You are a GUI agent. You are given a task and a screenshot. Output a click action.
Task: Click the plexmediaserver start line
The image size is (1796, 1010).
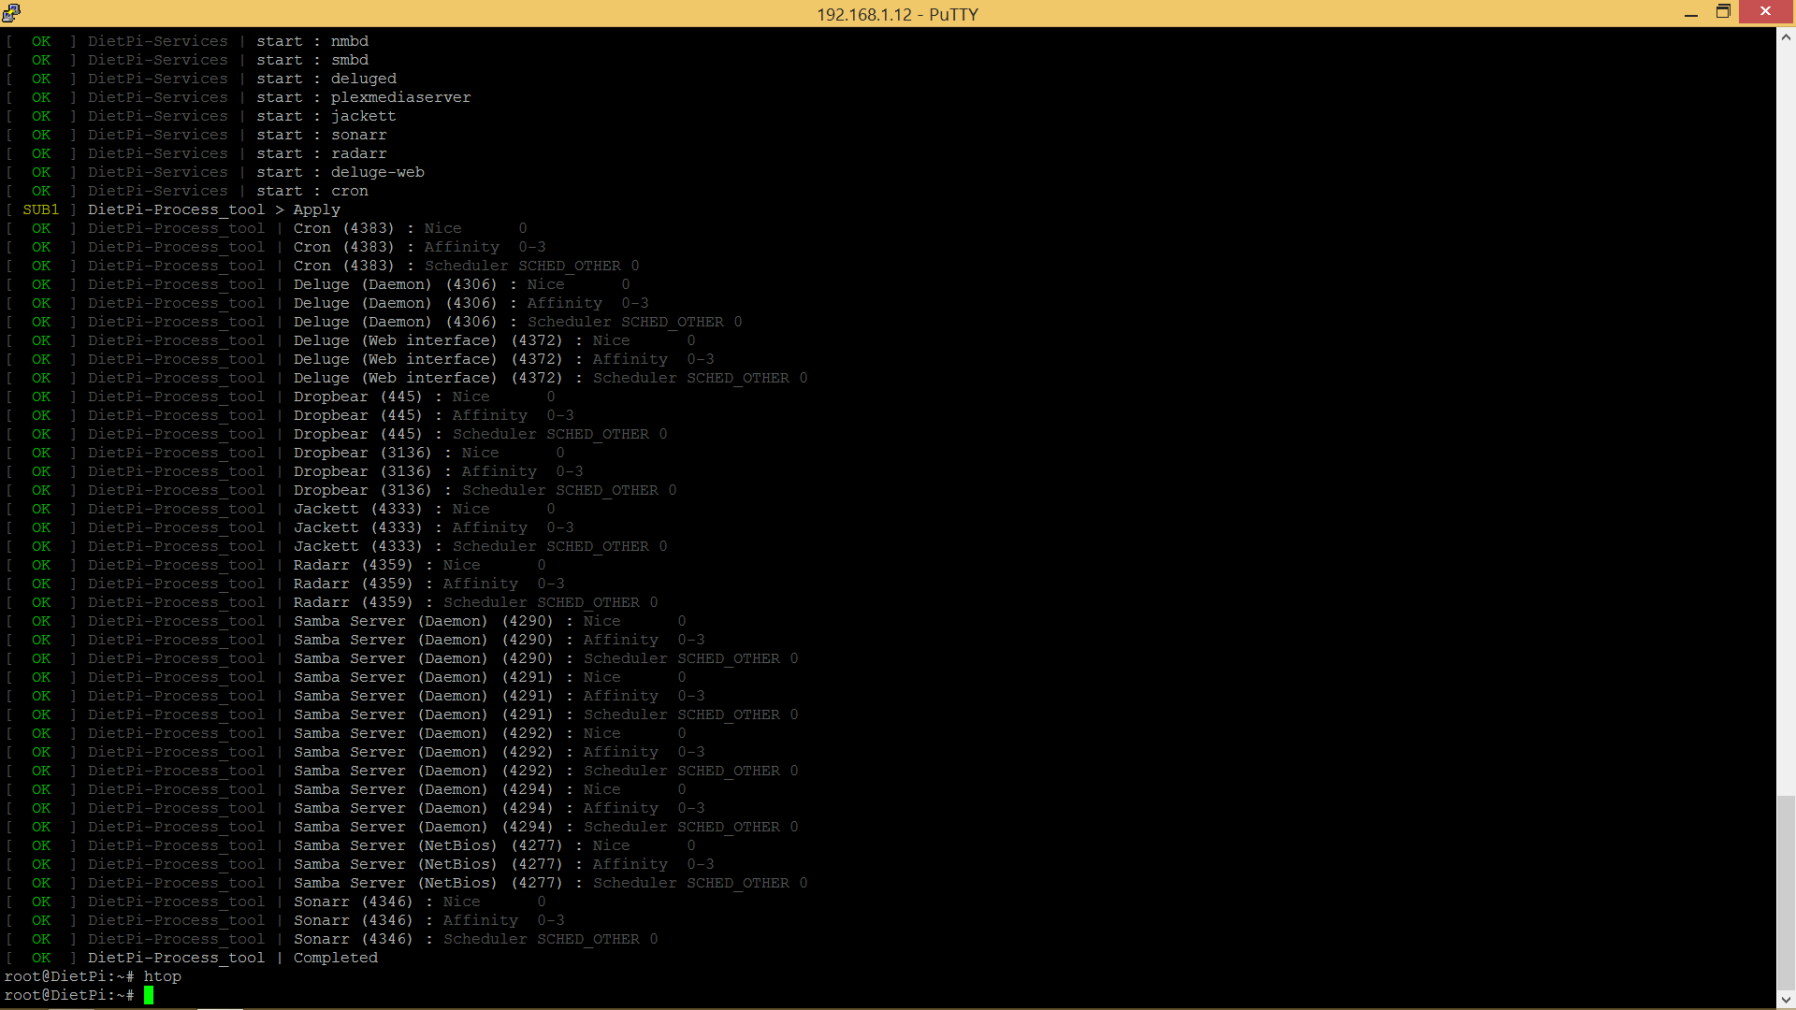400,97
